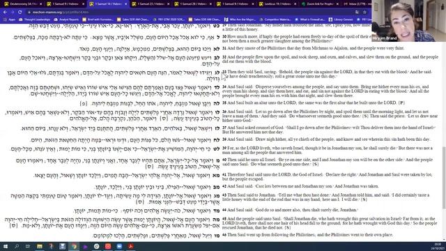Click the translate page icon in the address bar
The height and width of the screenshot is (251, 446).
[357, 13]
